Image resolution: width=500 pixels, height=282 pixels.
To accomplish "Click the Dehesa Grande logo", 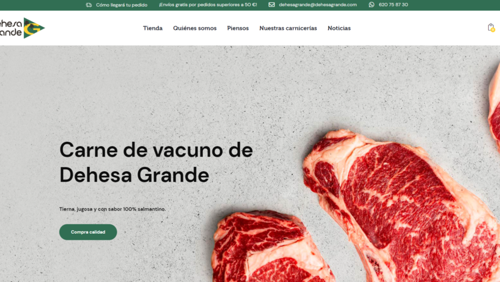I will point(22,28).
